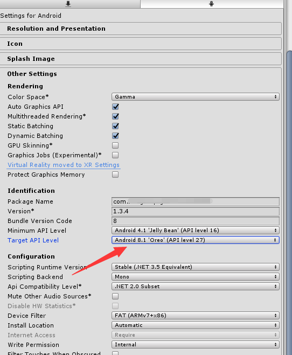Screen dimensions: 292x355
Task: Open the Write Permission dropdown
Action: point(196,345)
